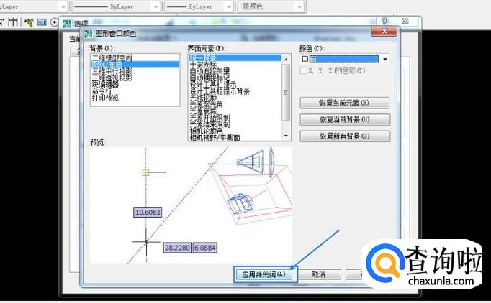Image resolution: width=491 pixels, height=303 pixels.
Task: Select 二维模型空间 in the 背景 list
Action: coord(135,57)
